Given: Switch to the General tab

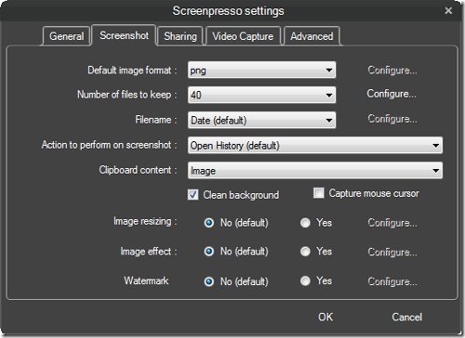Looking at the screenshot, I should pos(66,36).
